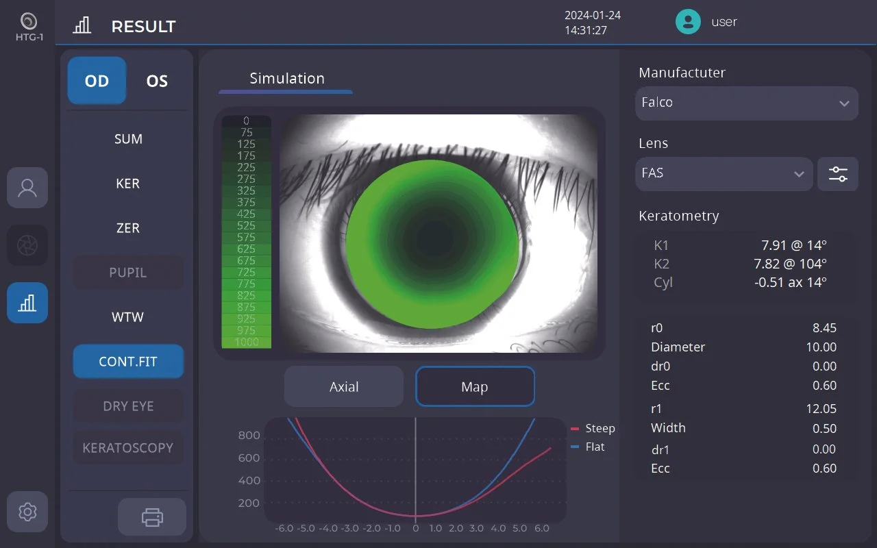This screenshot has width=877, height=548.
Task: Click the Keratometry heading
Action: click(x=679, y=216)
